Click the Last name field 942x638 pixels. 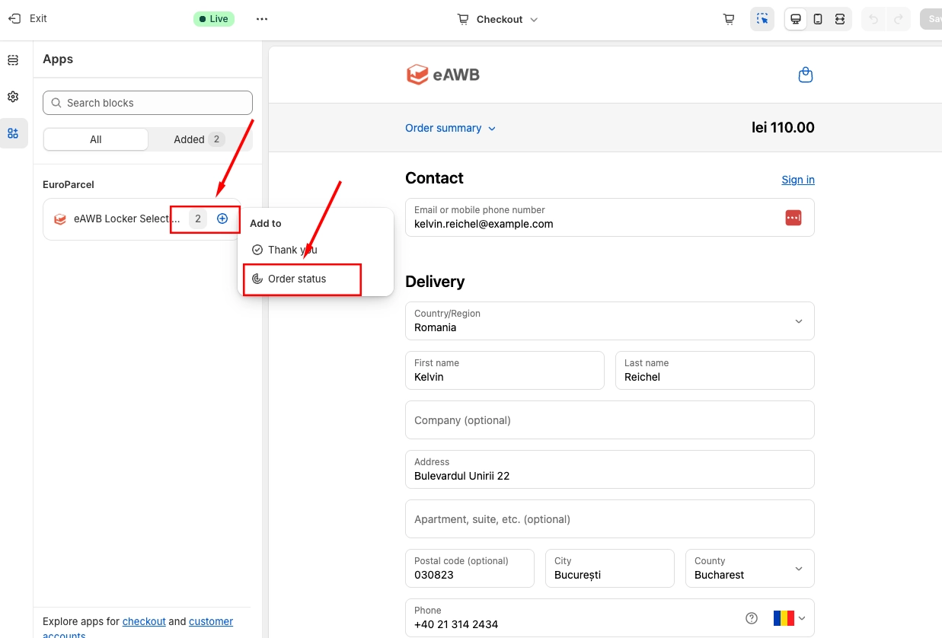pos(715,371)
